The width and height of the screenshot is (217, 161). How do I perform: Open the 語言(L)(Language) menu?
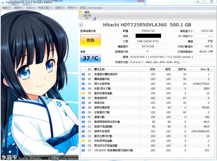coord(91,8)
